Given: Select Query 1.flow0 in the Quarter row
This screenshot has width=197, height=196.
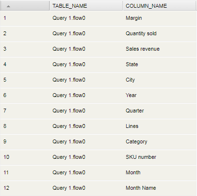Looking at the screenshot, I should tap(69, 111).
